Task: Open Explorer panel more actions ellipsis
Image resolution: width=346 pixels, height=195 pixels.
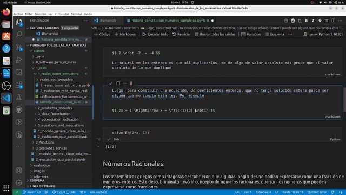Action: (x=85, y=21)
